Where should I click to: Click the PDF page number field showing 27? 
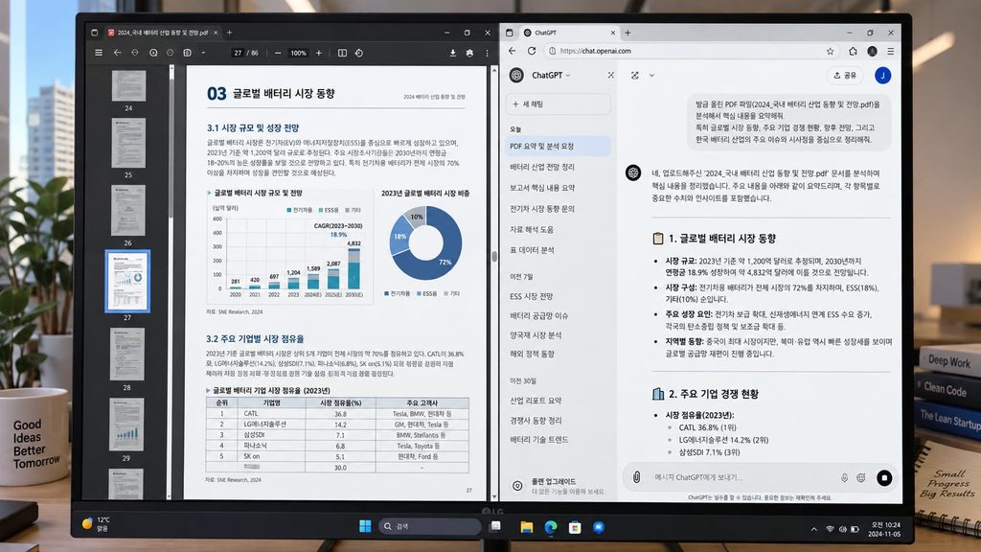238,54
